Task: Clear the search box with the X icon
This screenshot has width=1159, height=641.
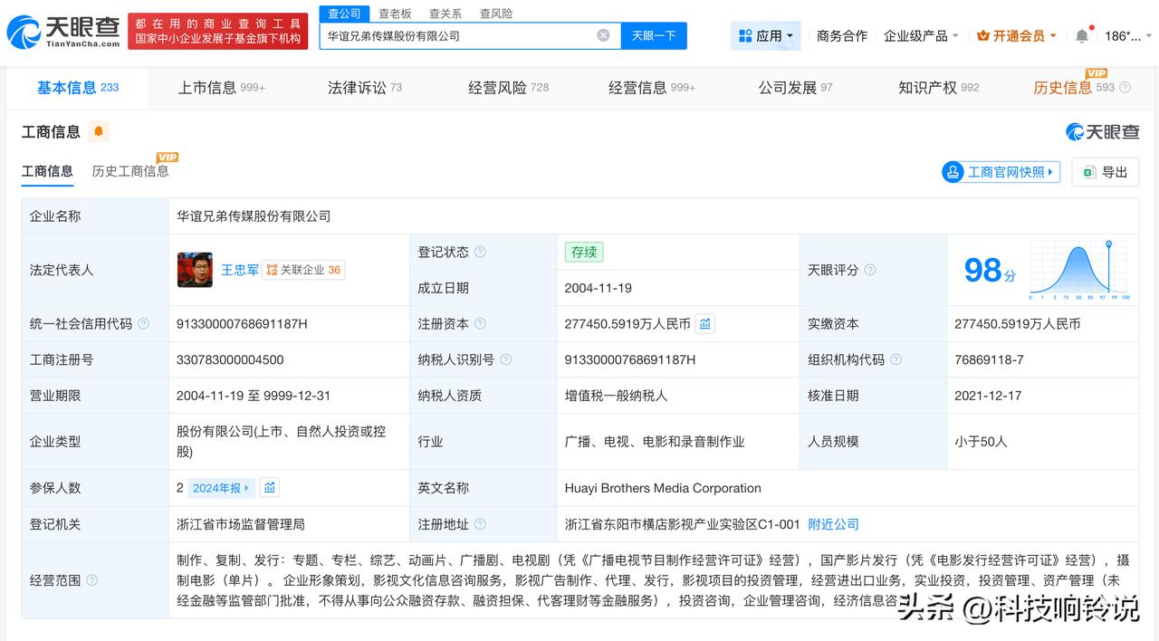Action: (601, 34)
